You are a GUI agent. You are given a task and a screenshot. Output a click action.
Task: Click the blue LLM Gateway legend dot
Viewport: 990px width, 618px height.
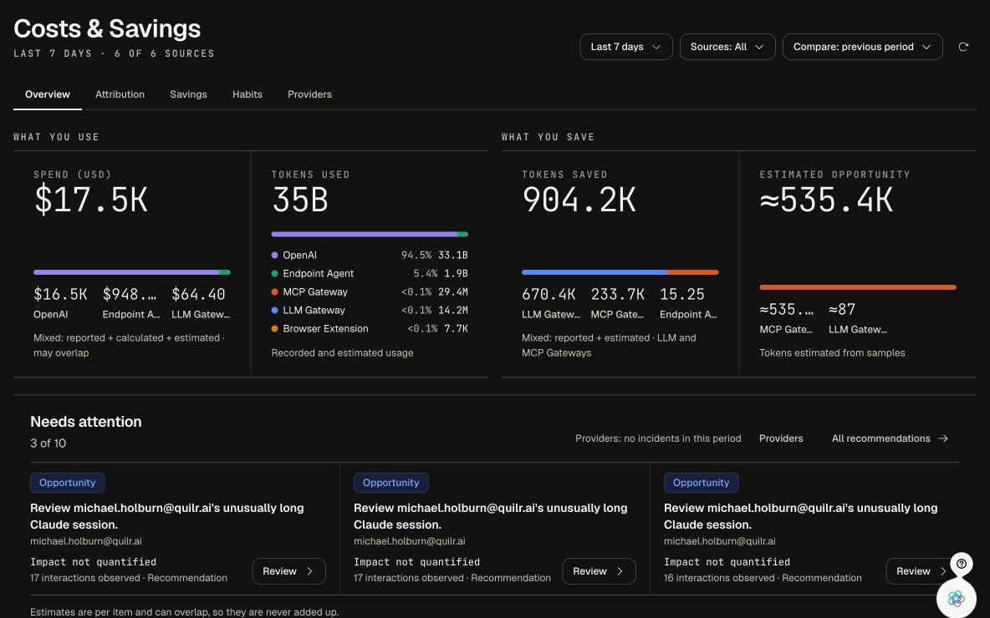tap(274, 311)
